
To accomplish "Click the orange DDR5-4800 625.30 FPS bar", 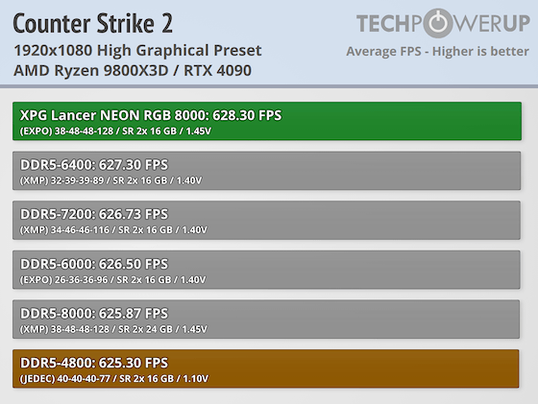I will (x=266, y=368).
